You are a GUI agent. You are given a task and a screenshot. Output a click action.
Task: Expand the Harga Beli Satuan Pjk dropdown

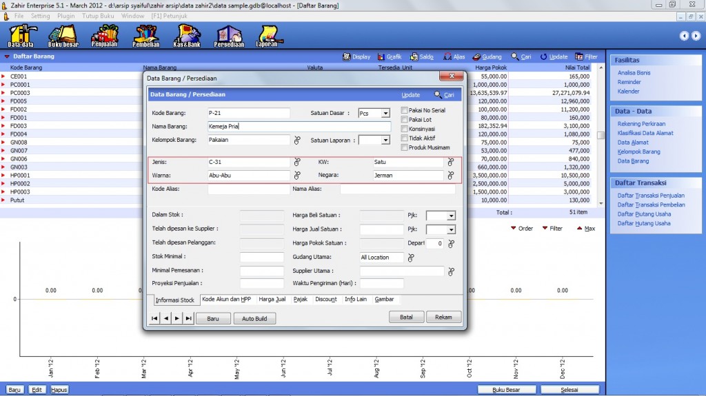[450, 216]
